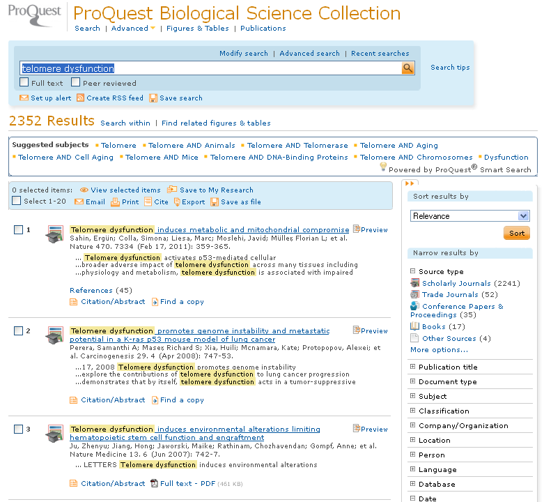
Task: Click the Books source type icon
Action: (414, 326)
